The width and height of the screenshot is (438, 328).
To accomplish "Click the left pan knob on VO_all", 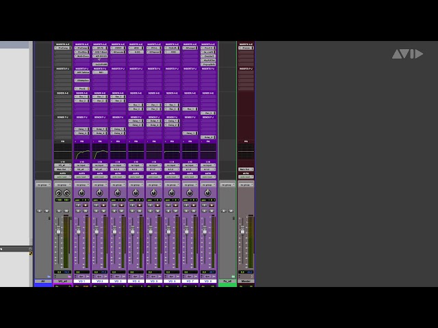I will 59,193.
